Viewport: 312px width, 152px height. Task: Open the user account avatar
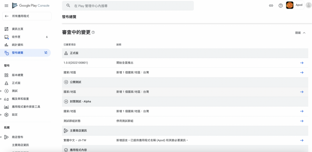pos(308,5)
